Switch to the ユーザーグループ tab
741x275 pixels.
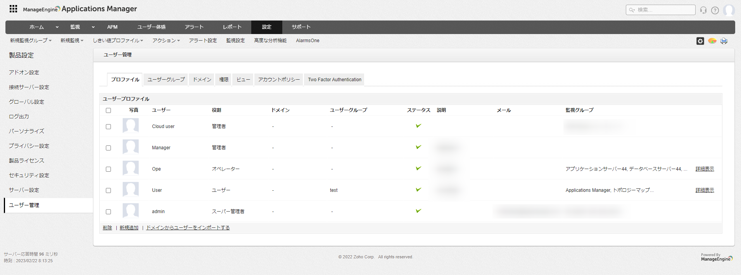tap(166, 80)
